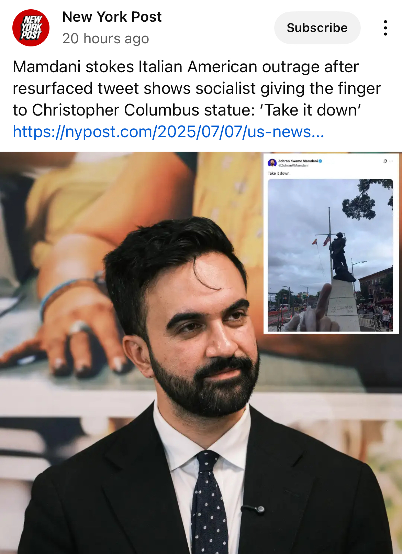The height and width of the screenshot is (554, 402).
Task: Tap the COLUMBUS inscription on the statue pedestal
Action: coord(342,307)
